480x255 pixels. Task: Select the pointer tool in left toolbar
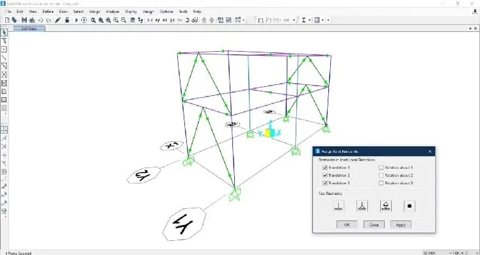4,33
